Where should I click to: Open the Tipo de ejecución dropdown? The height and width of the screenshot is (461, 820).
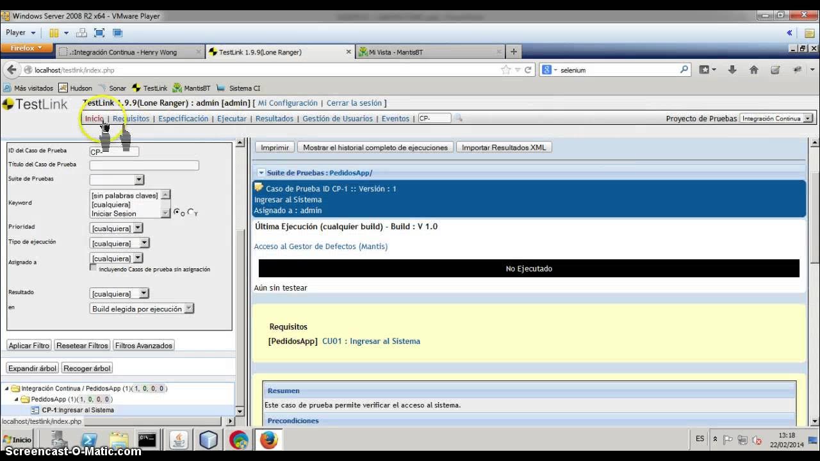tap(119, 243)
